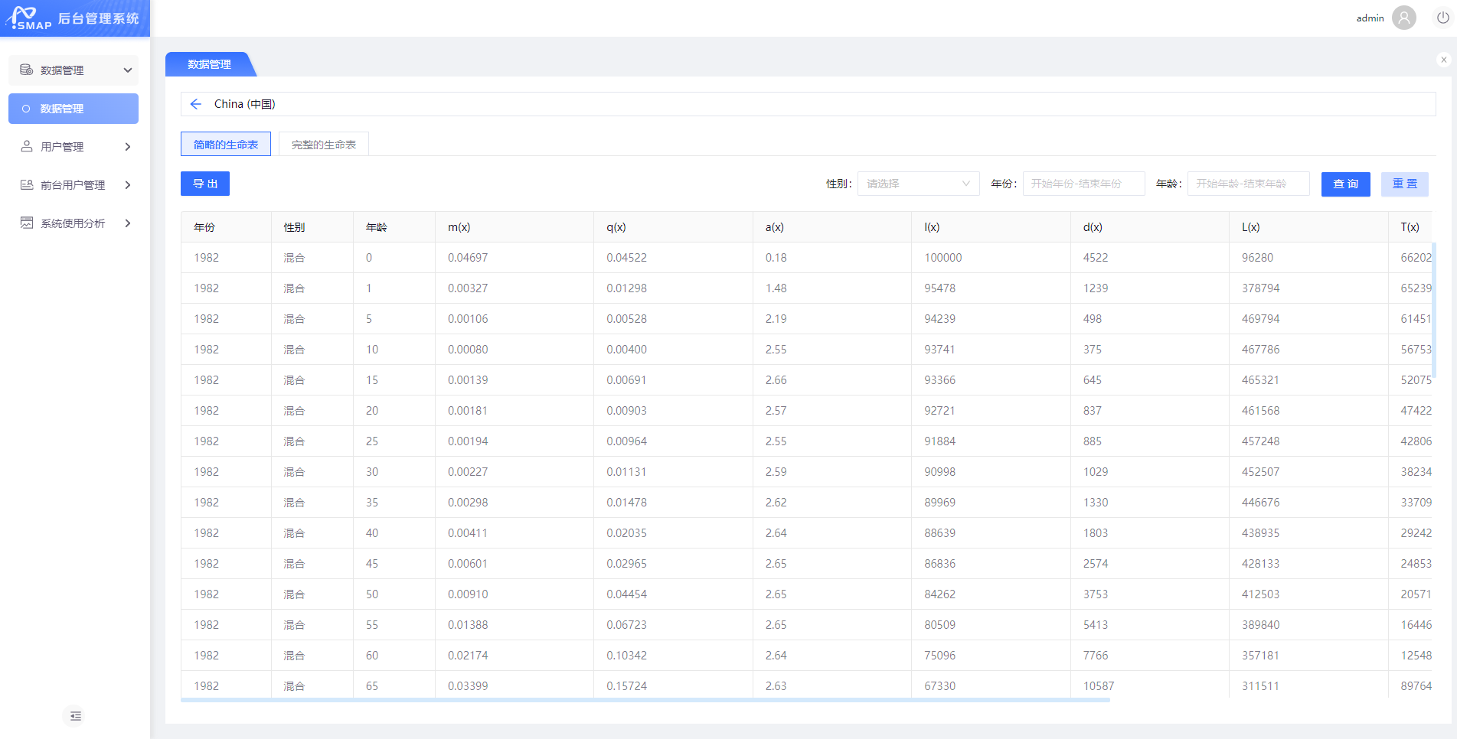Click the back arrow next to China
This screenshot has height=739, width=1457.
click(x=196, y=104)
